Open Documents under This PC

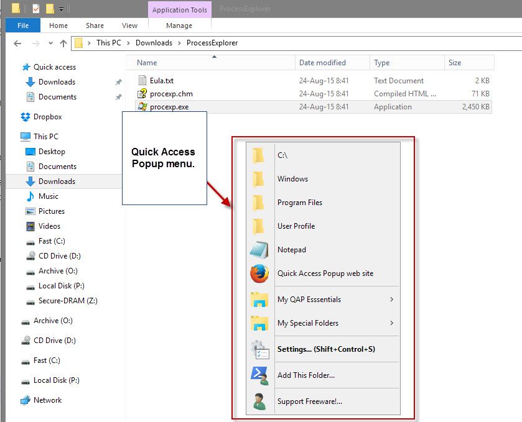pyautogui.click(x=57, y=167)
